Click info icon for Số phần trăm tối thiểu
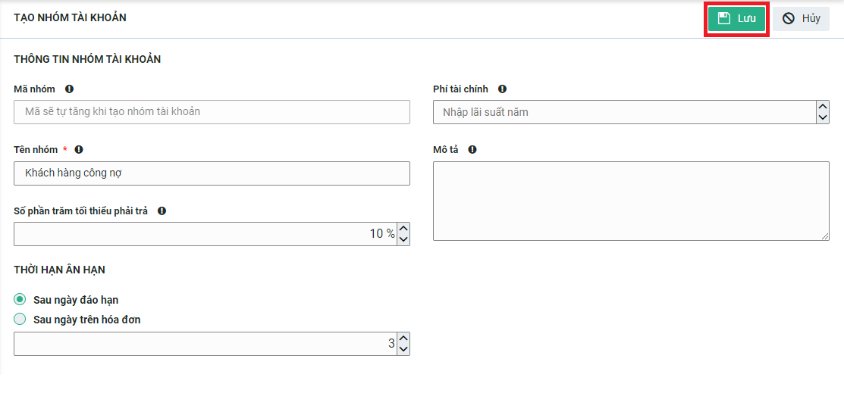 [x=162, y=211]
